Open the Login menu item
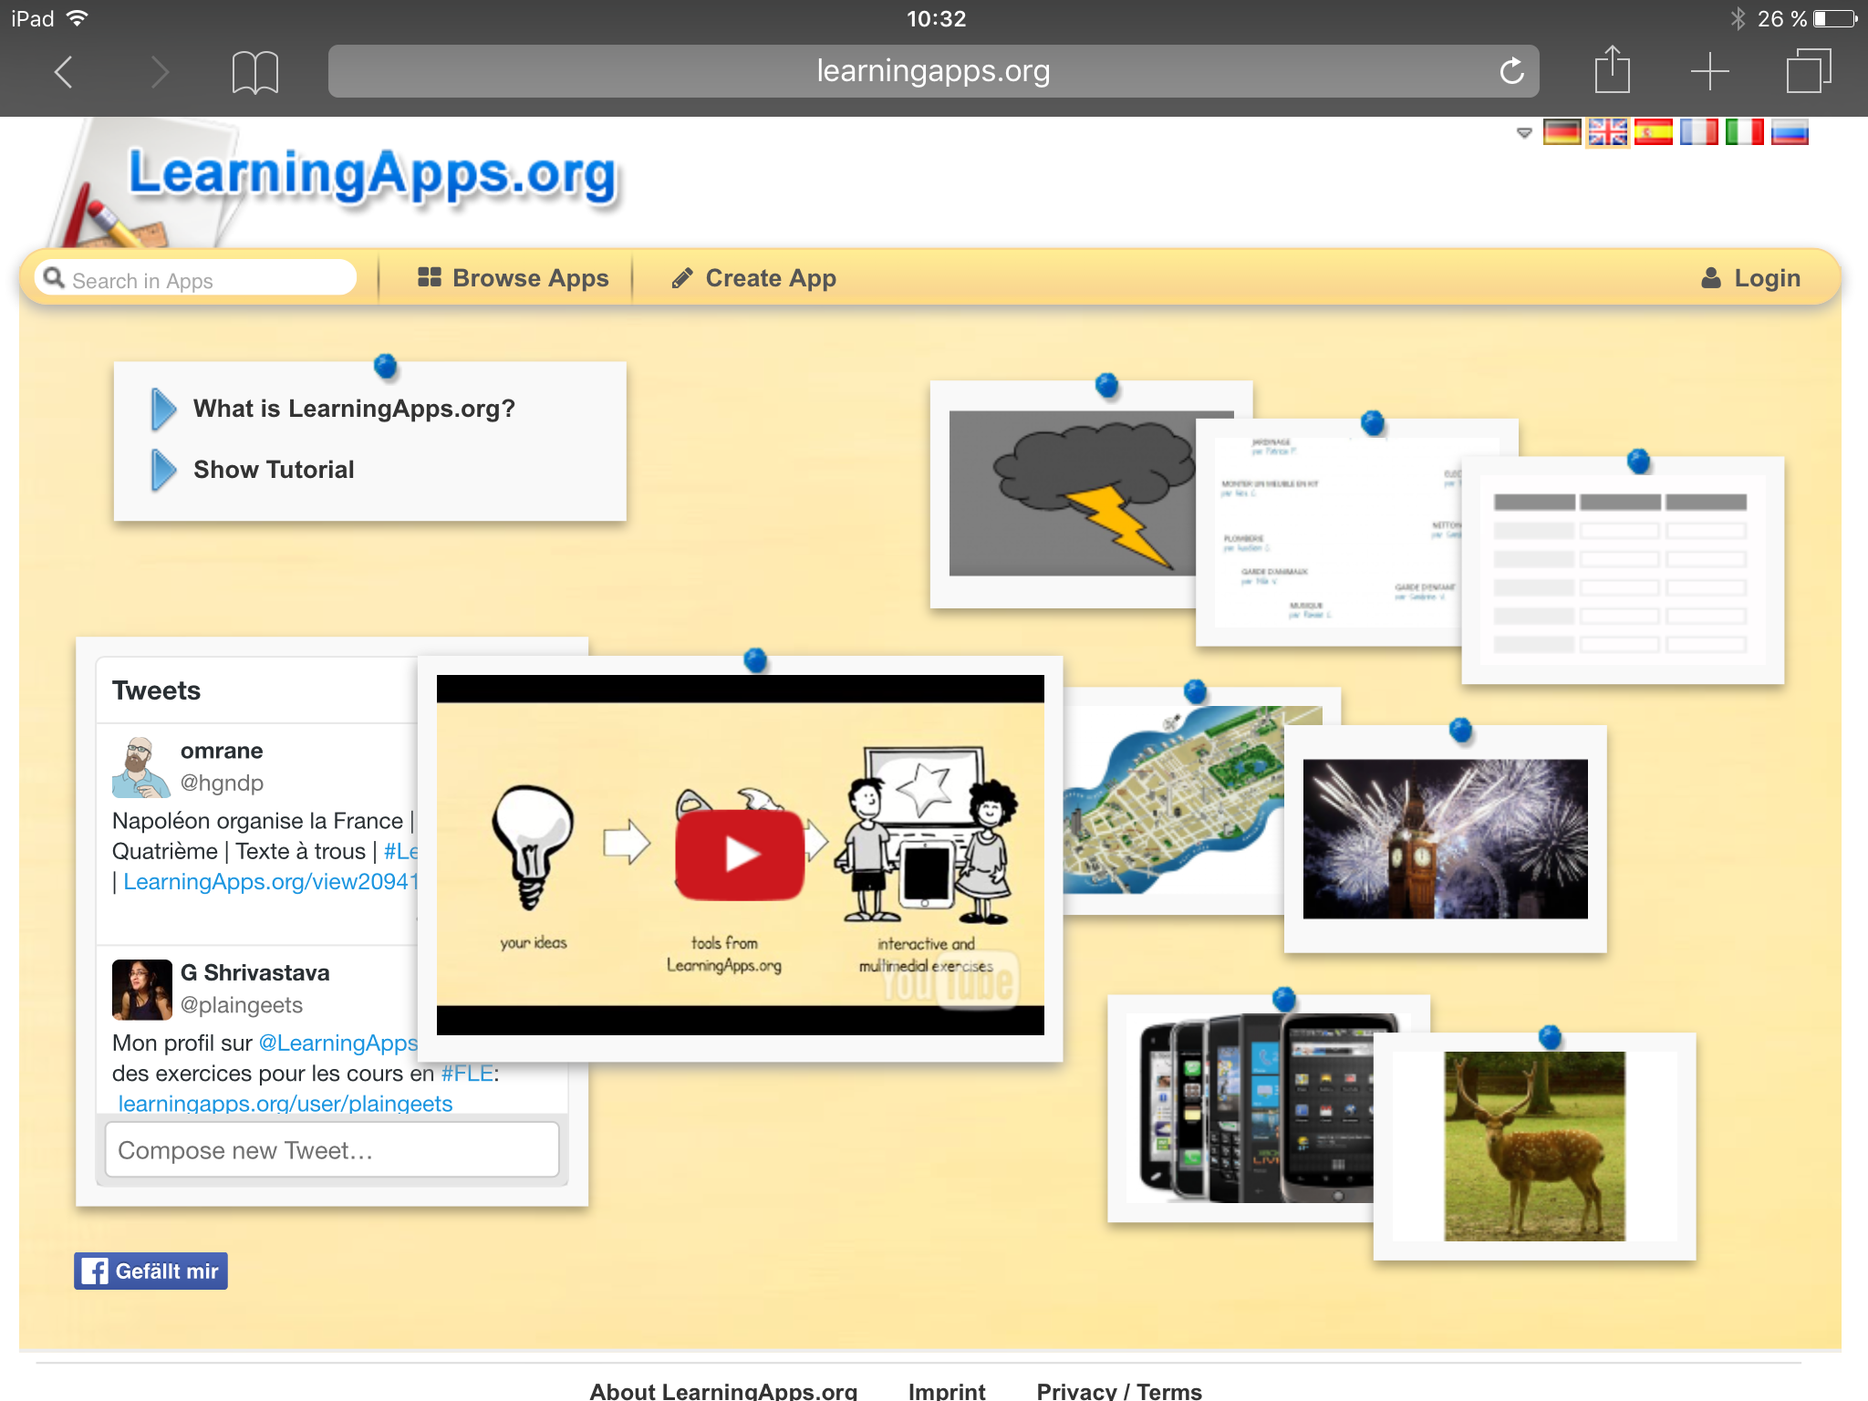The height and width of the screenshot is (1401, 1868). click(1750, 277)
